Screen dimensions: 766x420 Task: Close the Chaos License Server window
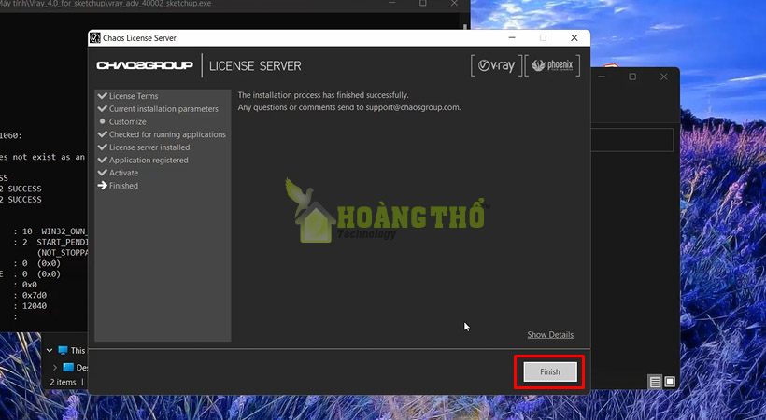[574, 37]
